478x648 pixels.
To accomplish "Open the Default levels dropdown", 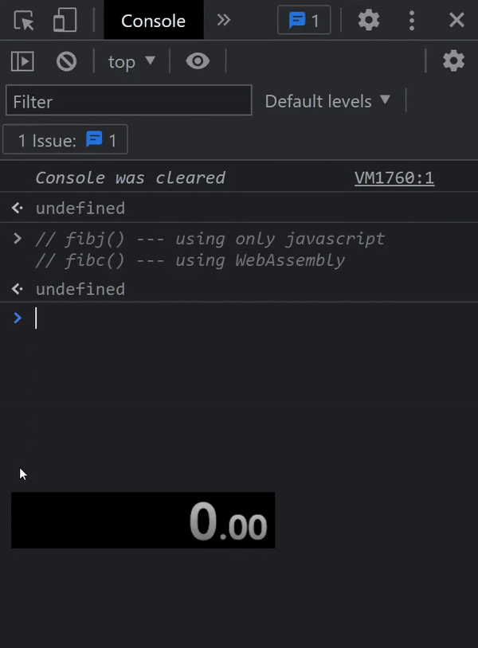I will pyautogui.click(x=329, y=100).
